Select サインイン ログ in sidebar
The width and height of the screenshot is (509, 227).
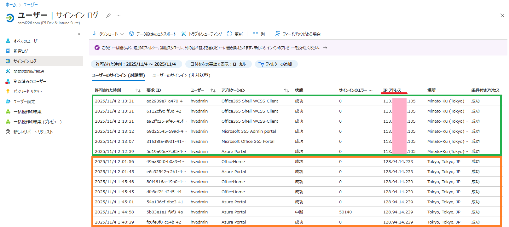tap(41, 61)
